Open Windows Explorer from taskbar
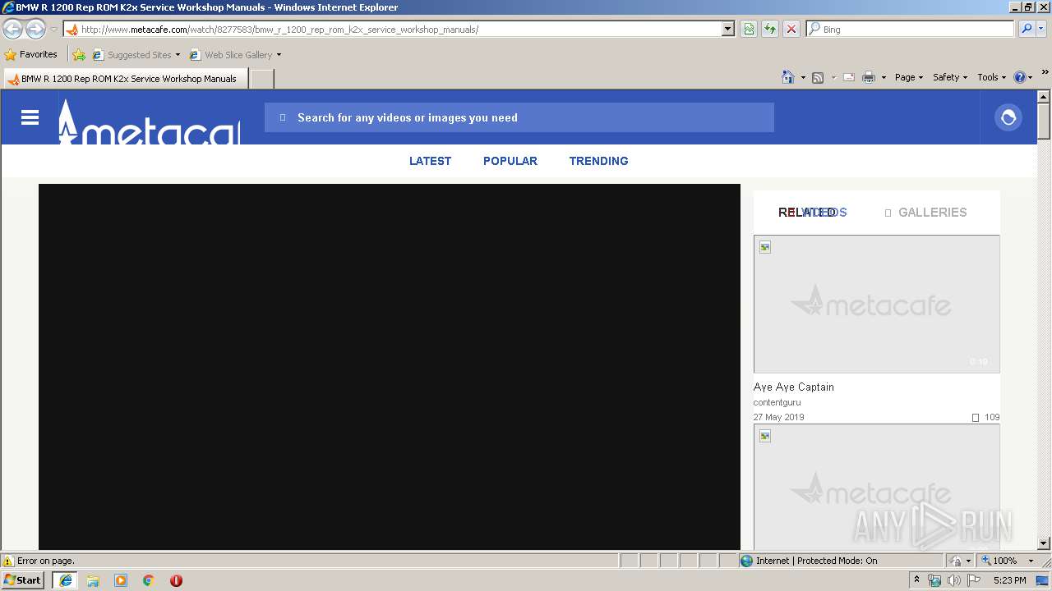 (93, 580)
